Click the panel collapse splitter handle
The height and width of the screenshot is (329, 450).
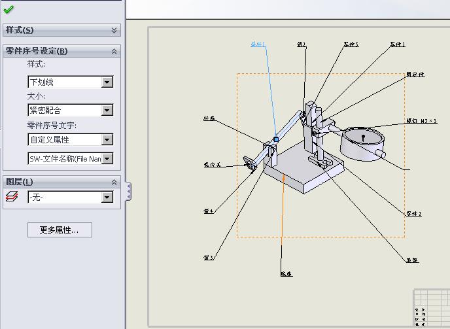pos(129,191)
